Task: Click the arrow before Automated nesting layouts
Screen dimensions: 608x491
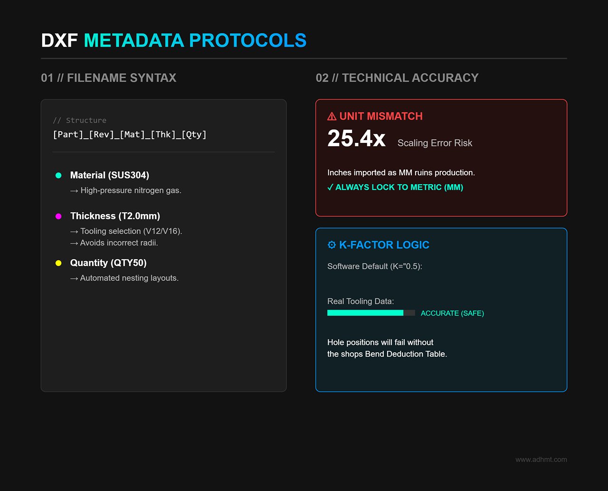Action: pos(74,278)
